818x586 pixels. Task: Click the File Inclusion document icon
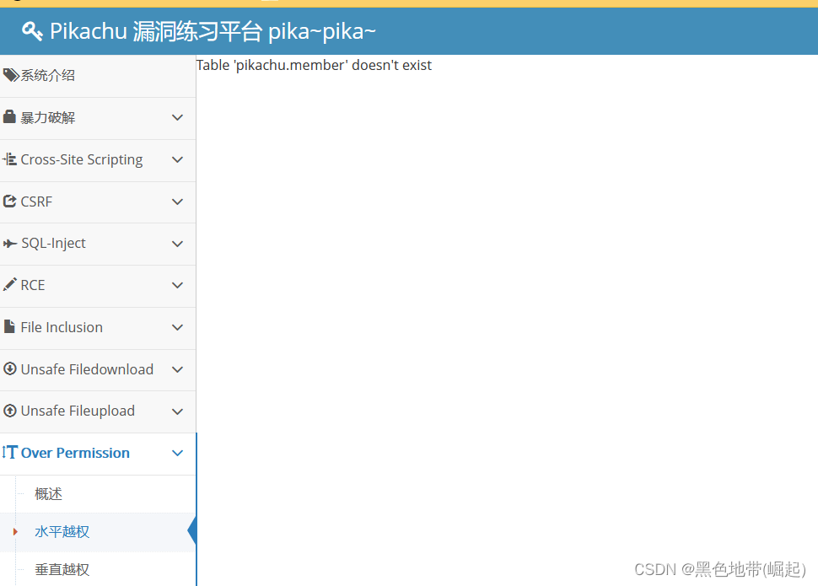point(9,326)
